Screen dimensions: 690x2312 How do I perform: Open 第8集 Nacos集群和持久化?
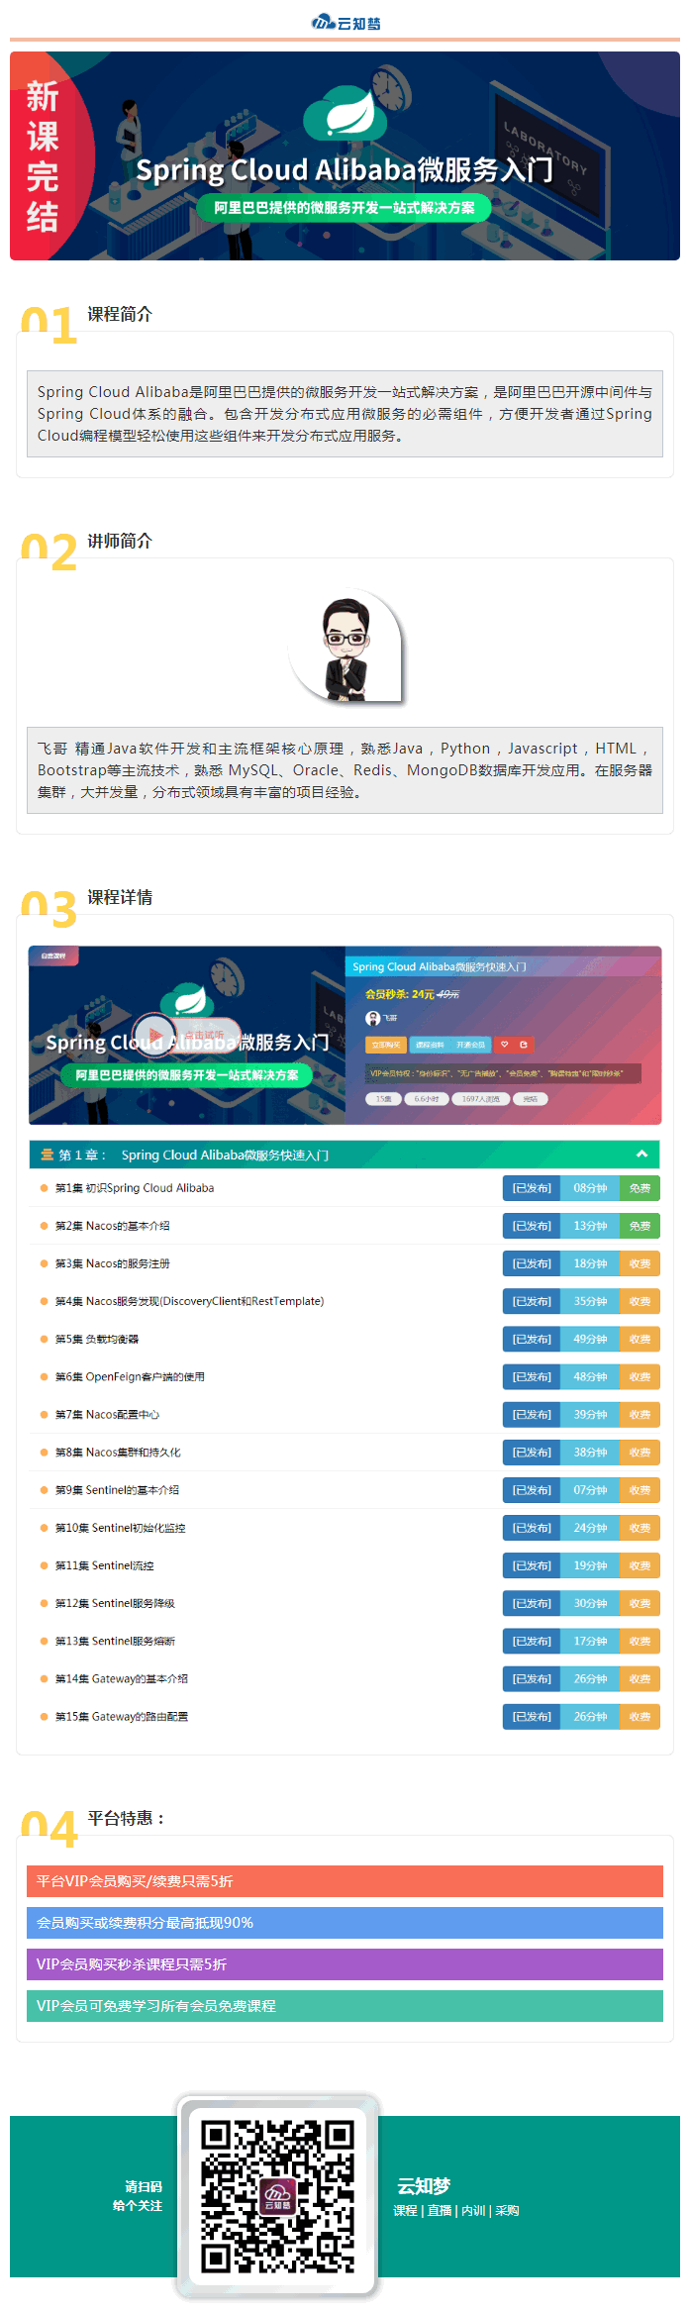pos(118,1453)
